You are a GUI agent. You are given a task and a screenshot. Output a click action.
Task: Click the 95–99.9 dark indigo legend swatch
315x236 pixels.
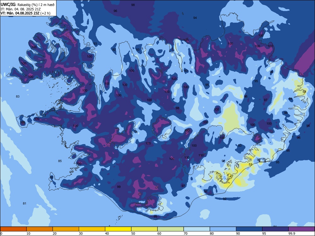coord(275,229)
